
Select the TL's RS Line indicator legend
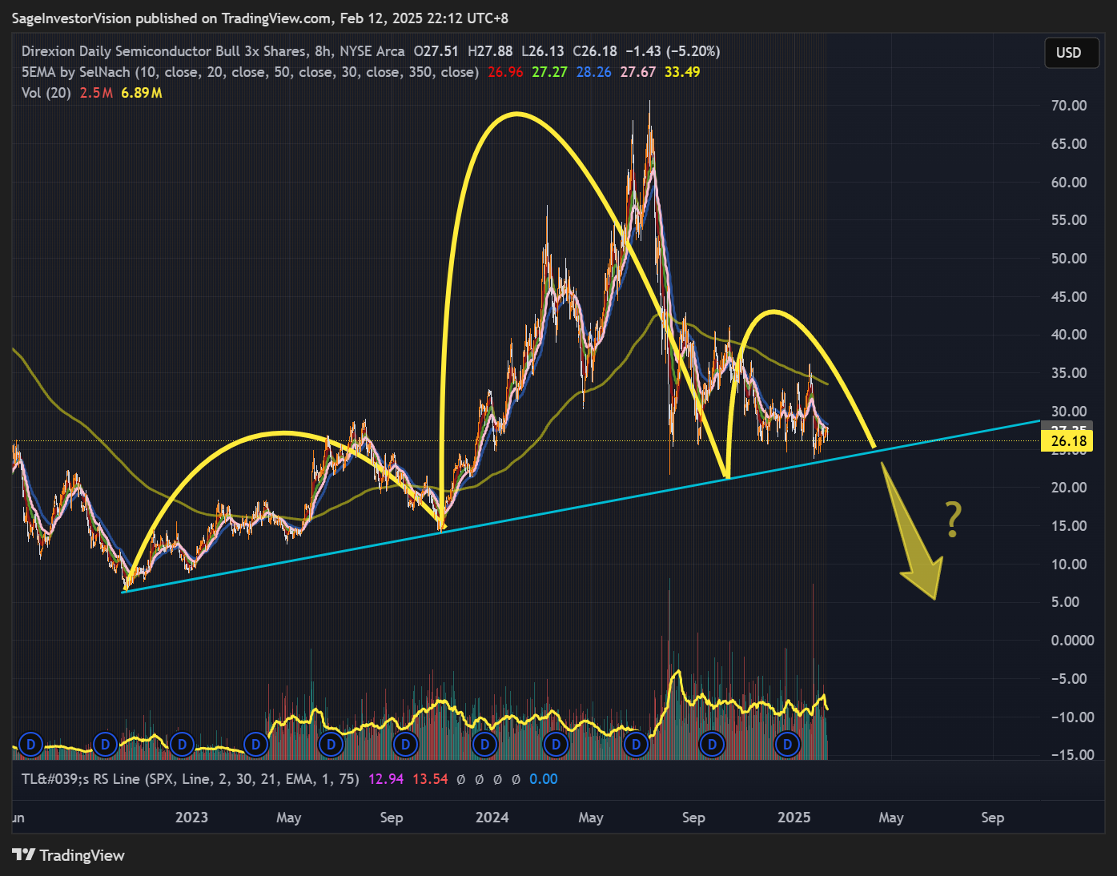pyautogui.click(x=191, y=779)
